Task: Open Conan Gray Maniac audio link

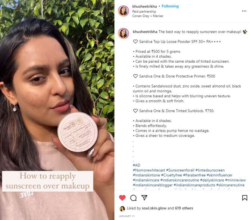Action: (x=148, y=16)
